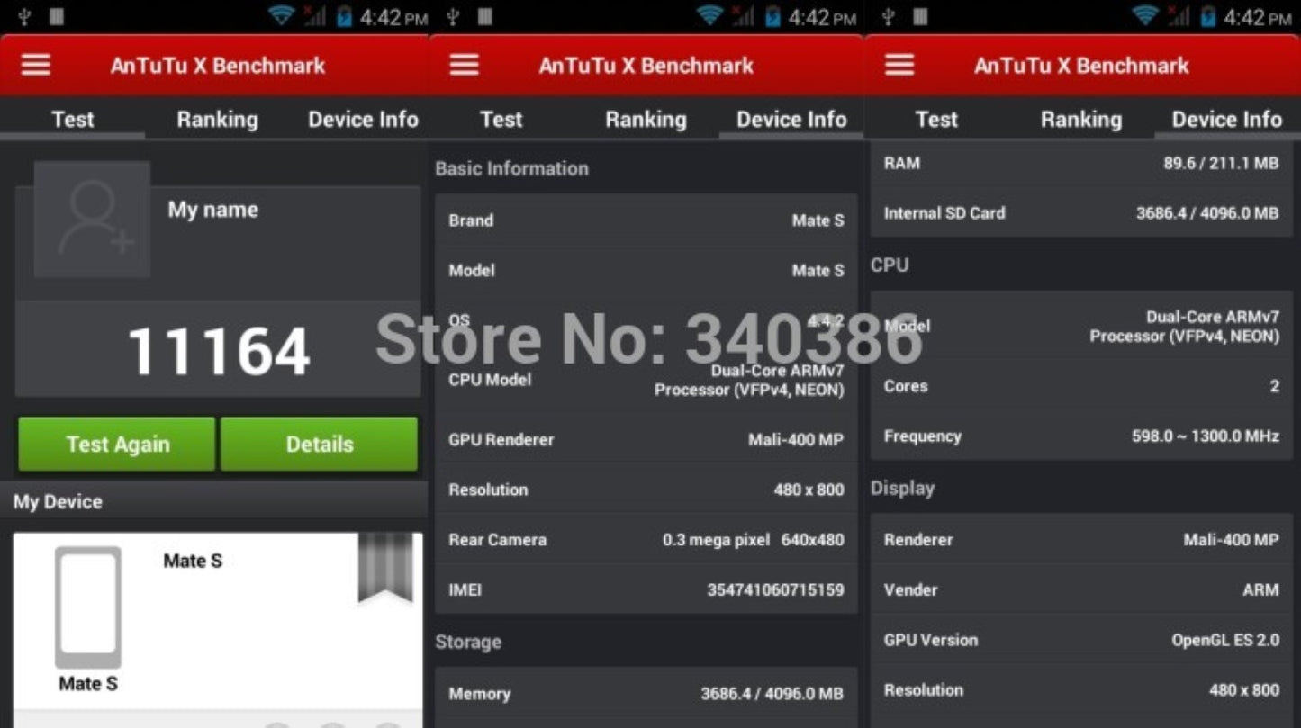Screen dimensions: 1301x728
Task: Select the Brand row showing Mate S
Action: point(646,220)
